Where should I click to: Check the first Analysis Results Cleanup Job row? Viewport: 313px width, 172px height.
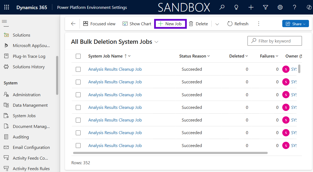(78, 69)
